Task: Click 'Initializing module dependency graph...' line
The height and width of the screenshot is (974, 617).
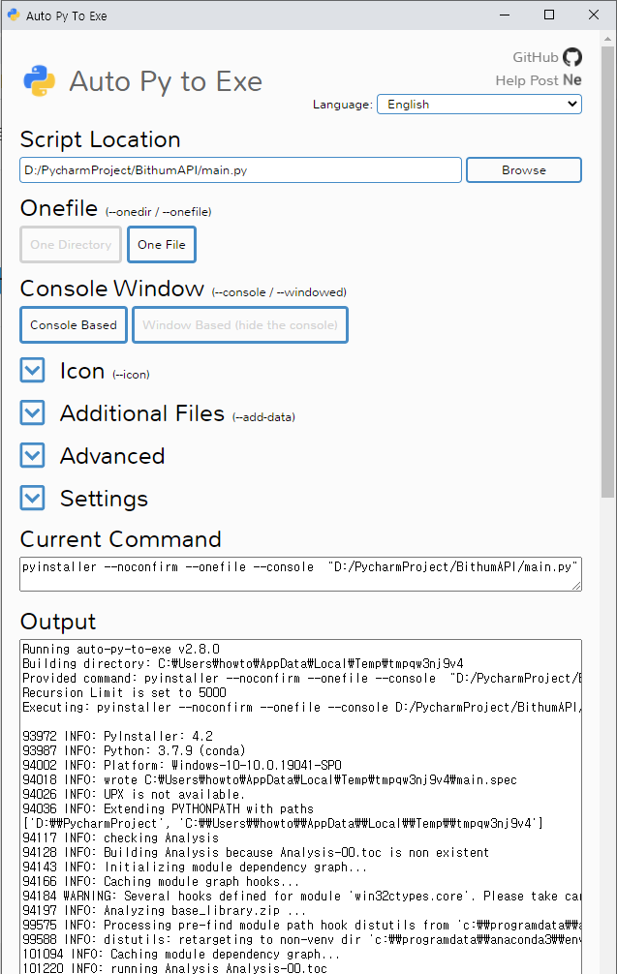Action: click(x=195, y=867)
